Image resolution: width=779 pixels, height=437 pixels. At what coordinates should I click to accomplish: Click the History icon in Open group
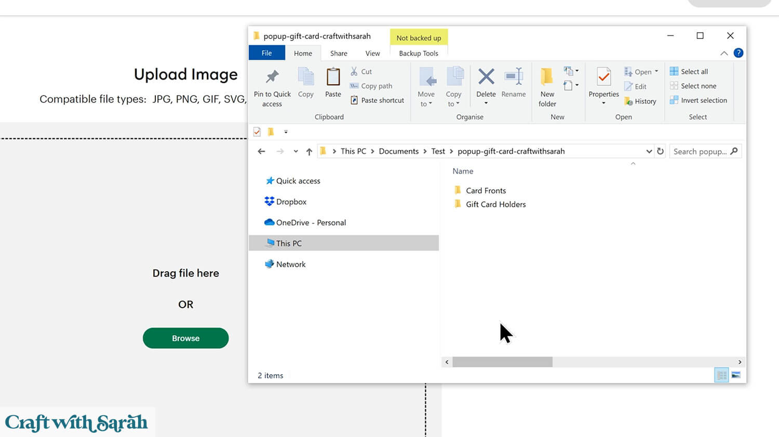[629, 101]
